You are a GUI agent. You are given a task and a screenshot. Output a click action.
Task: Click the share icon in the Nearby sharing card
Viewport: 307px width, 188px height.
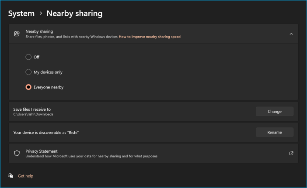click(x=17, y=34)
